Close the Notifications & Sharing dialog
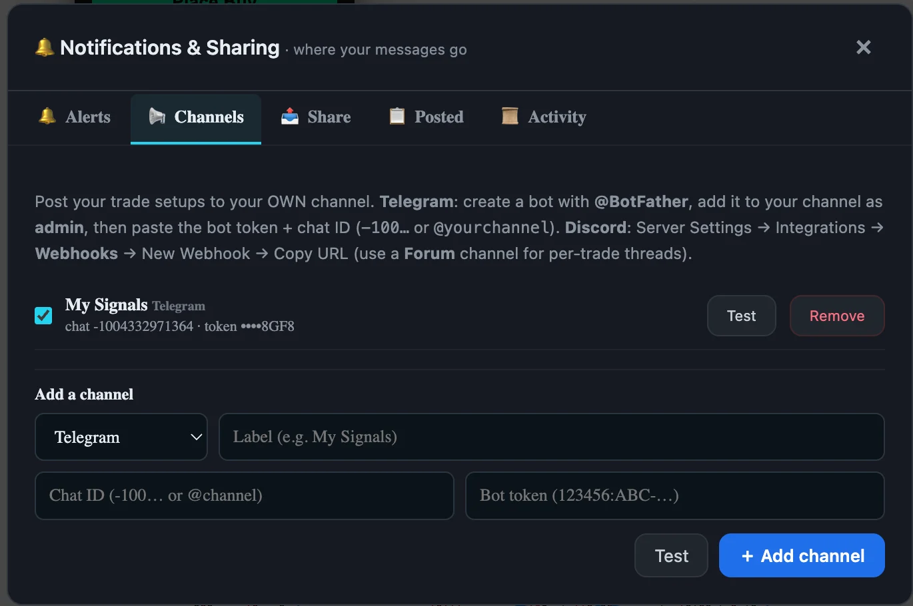Image resolution: width=913 pixels, height=606 pixels. point(863,47)
